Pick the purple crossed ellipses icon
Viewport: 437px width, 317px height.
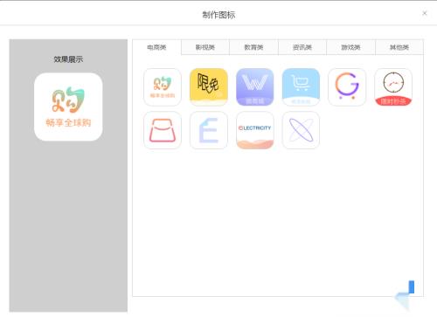coord(301,130)
